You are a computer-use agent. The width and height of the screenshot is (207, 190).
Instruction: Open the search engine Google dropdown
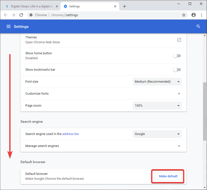[157, 134]
